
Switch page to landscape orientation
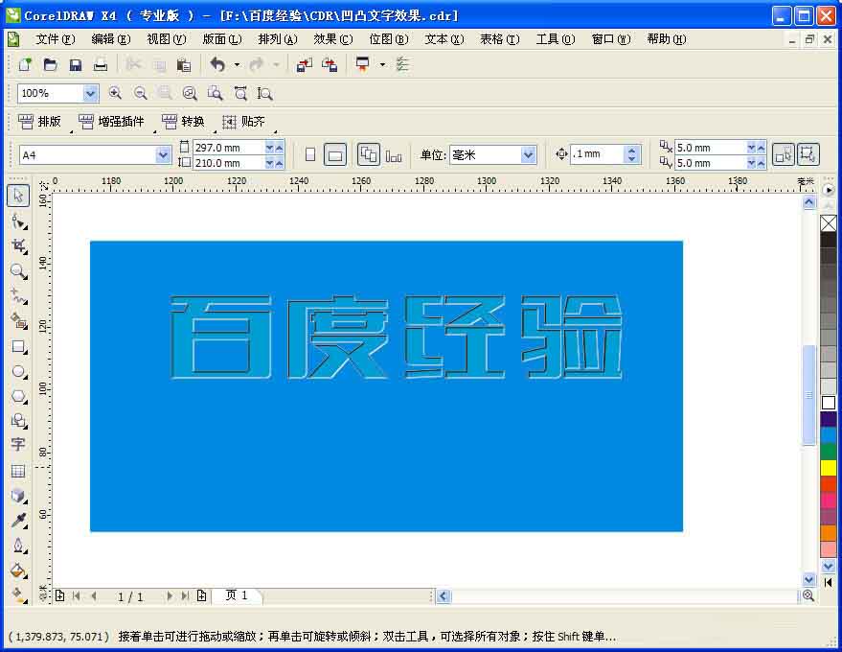[x=335, y=154]
